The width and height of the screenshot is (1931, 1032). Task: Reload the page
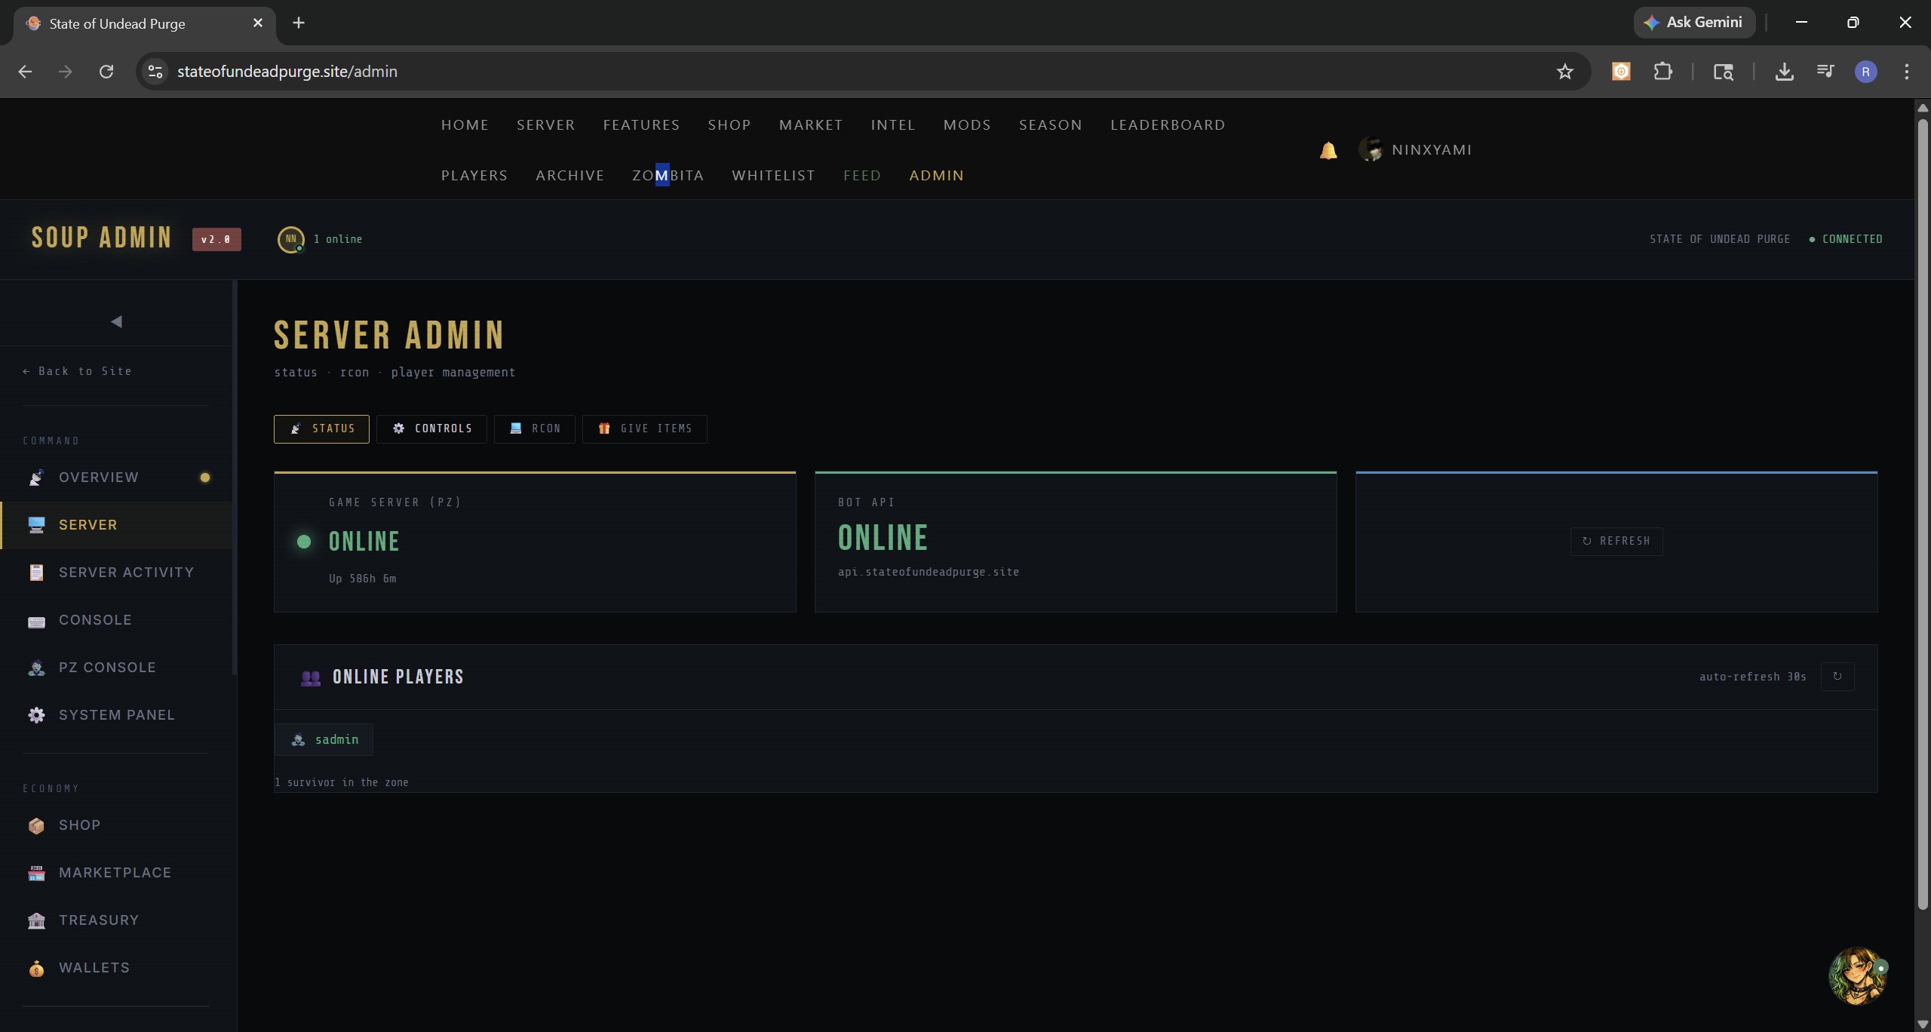[x=106, y=72]
